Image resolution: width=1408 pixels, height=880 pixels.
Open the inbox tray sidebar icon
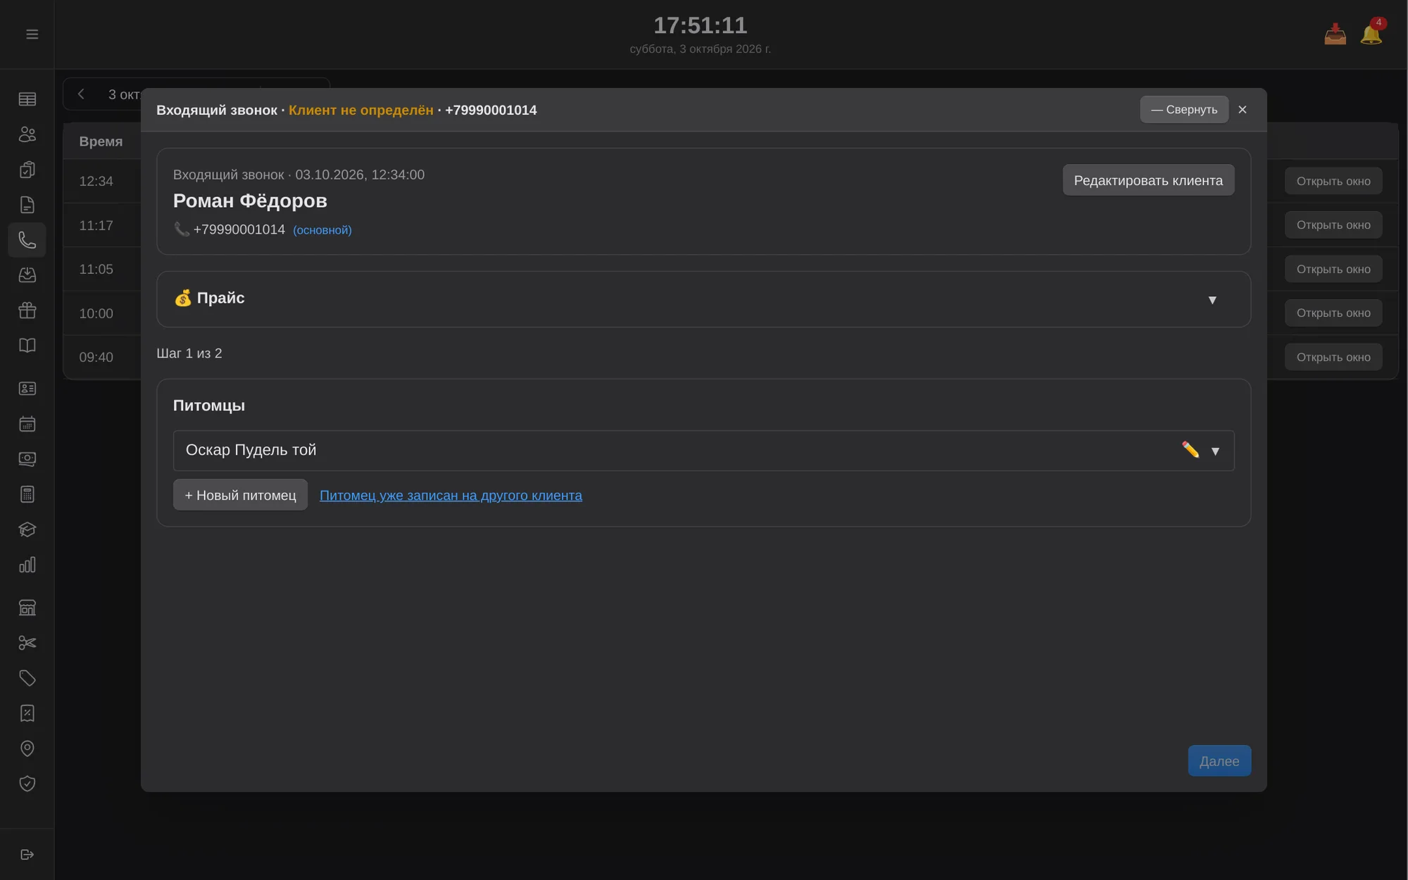pos(27,275)
